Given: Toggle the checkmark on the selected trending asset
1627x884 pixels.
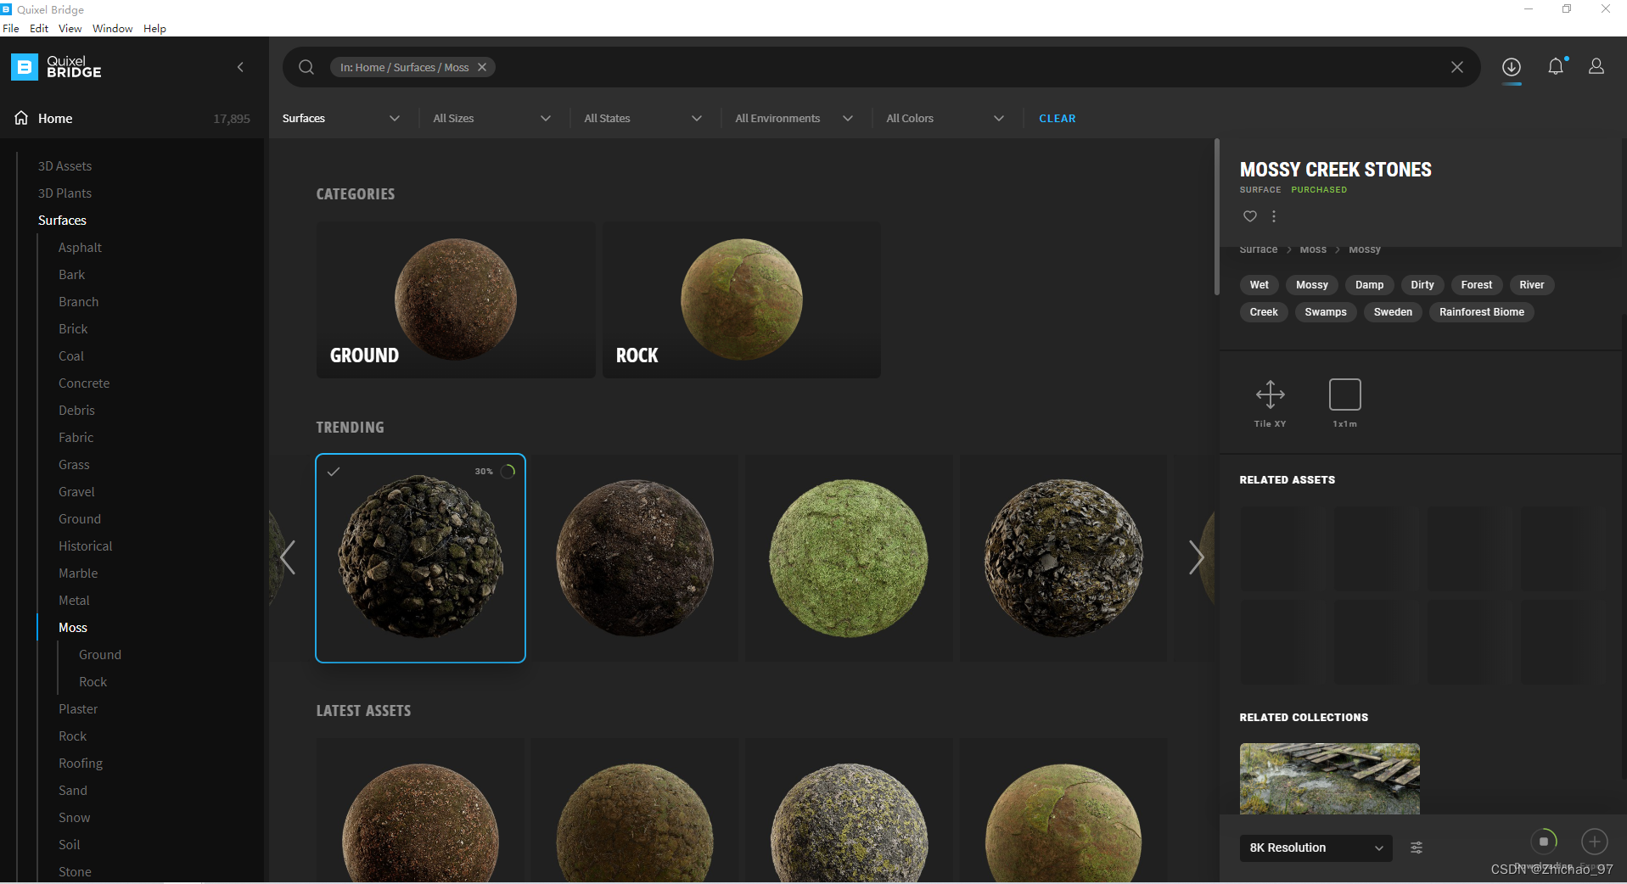Looking at the screenshot, I should click(334, 472).
